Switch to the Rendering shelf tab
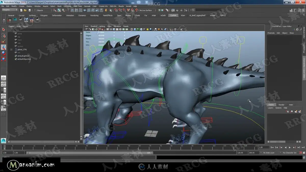306x172 pixels. (94, 15)
